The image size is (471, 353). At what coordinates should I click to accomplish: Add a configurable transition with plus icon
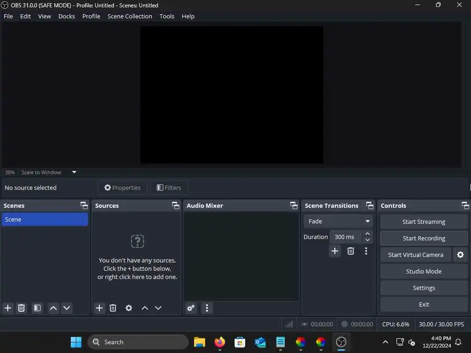pos(335,251)
